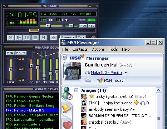This screenshot has width=167, height=129.
Task: Toggle Winamp shuffle mode
Action: (68, 37)
